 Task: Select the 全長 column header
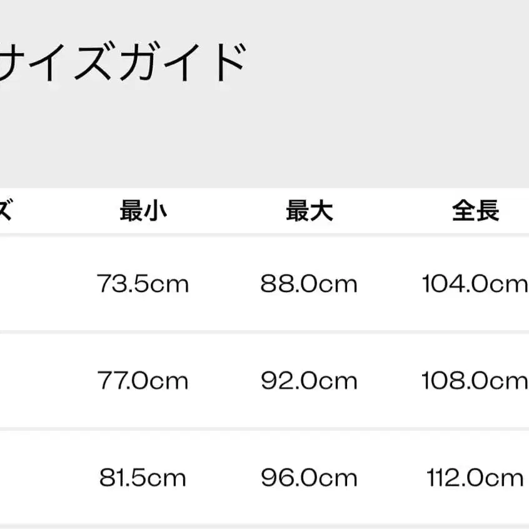point(475,212)
